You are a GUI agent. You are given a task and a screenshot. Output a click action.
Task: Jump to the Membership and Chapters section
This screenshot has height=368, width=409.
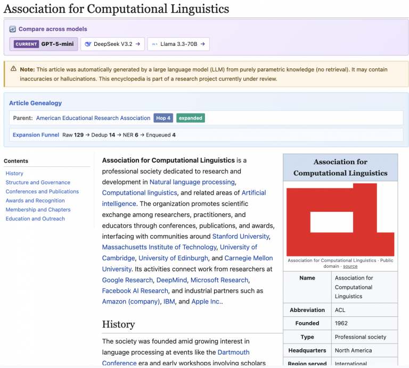38,210
